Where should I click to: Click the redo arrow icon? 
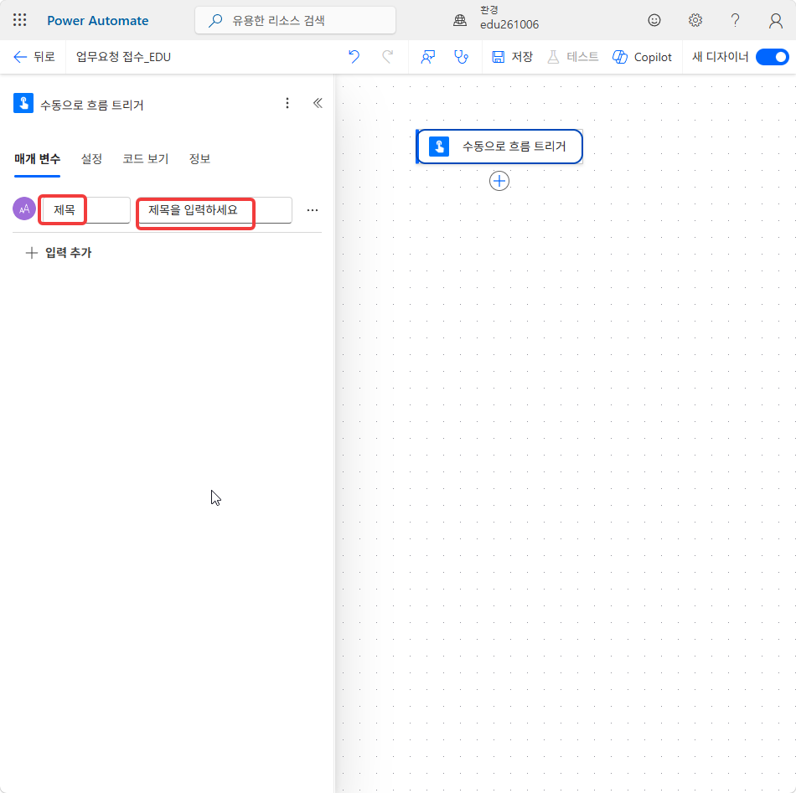pyautogui.click(x=387, y=57)
